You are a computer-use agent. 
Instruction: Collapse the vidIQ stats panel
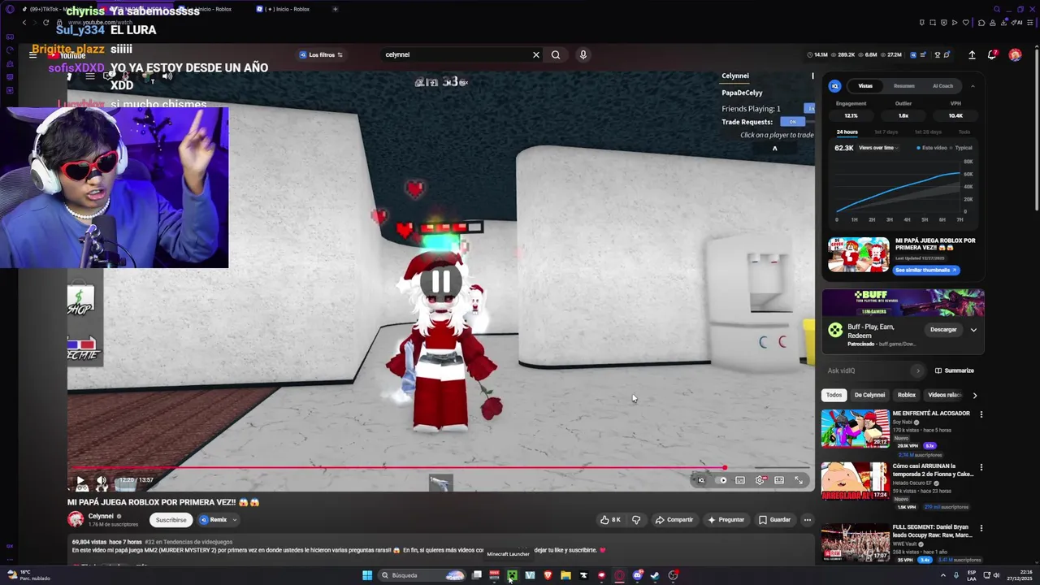coord(973,85)
